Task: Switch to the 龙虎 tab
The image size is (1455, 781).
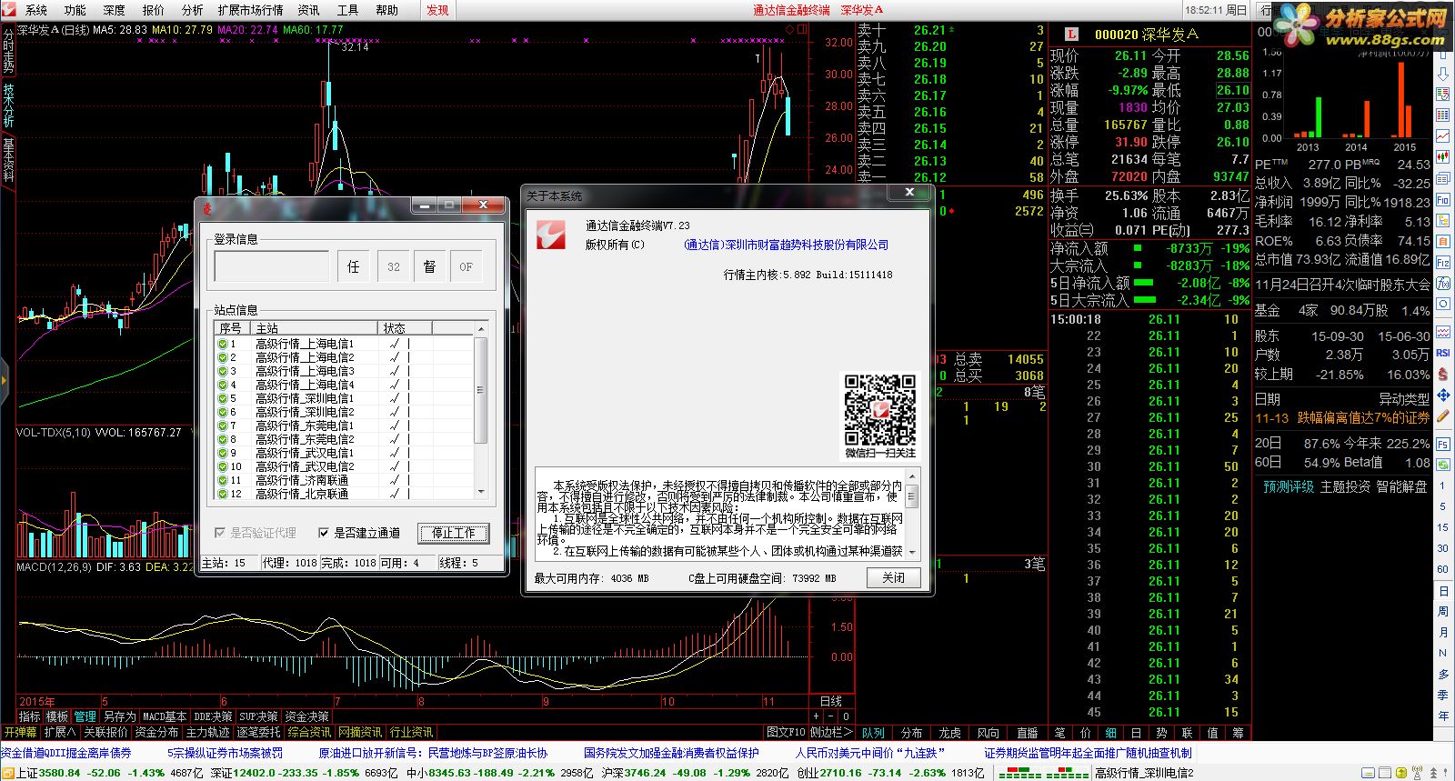Action: [x=949, y=732]
